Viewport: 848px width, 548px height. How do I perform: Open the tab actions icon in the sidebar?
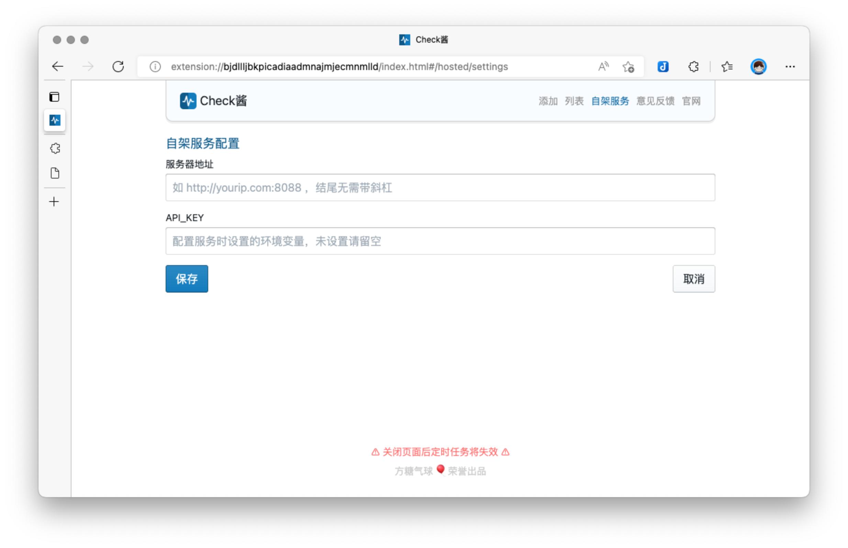click(54, 97)
